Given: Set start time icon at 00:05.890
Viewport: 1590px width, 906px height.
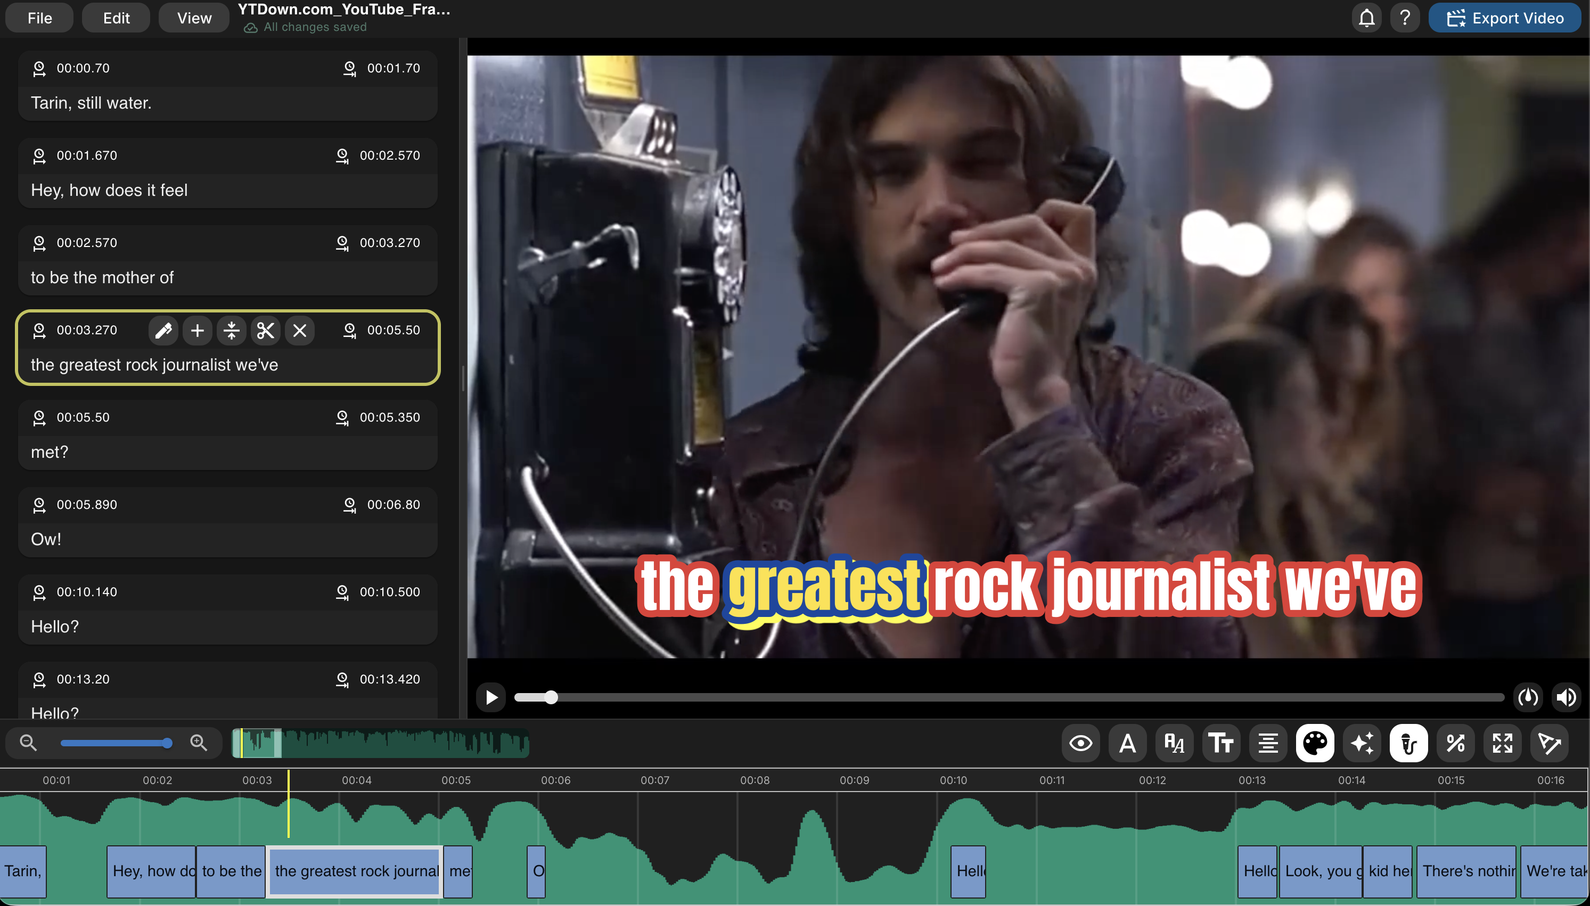Looking at the screenshot, I should tap(39, 505).
